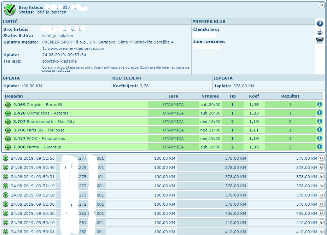Viewport: 327px width, 235px height.
Task: Click status check icon for 09:50:10 ticket
Action: [x=6, y=223]
